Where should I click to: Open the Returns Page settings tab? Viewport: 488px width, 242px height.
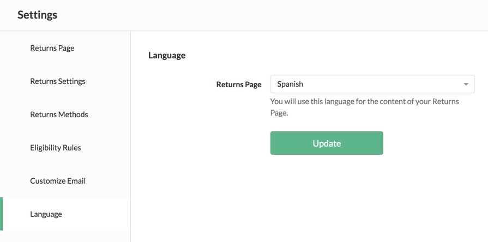point(52,48)
